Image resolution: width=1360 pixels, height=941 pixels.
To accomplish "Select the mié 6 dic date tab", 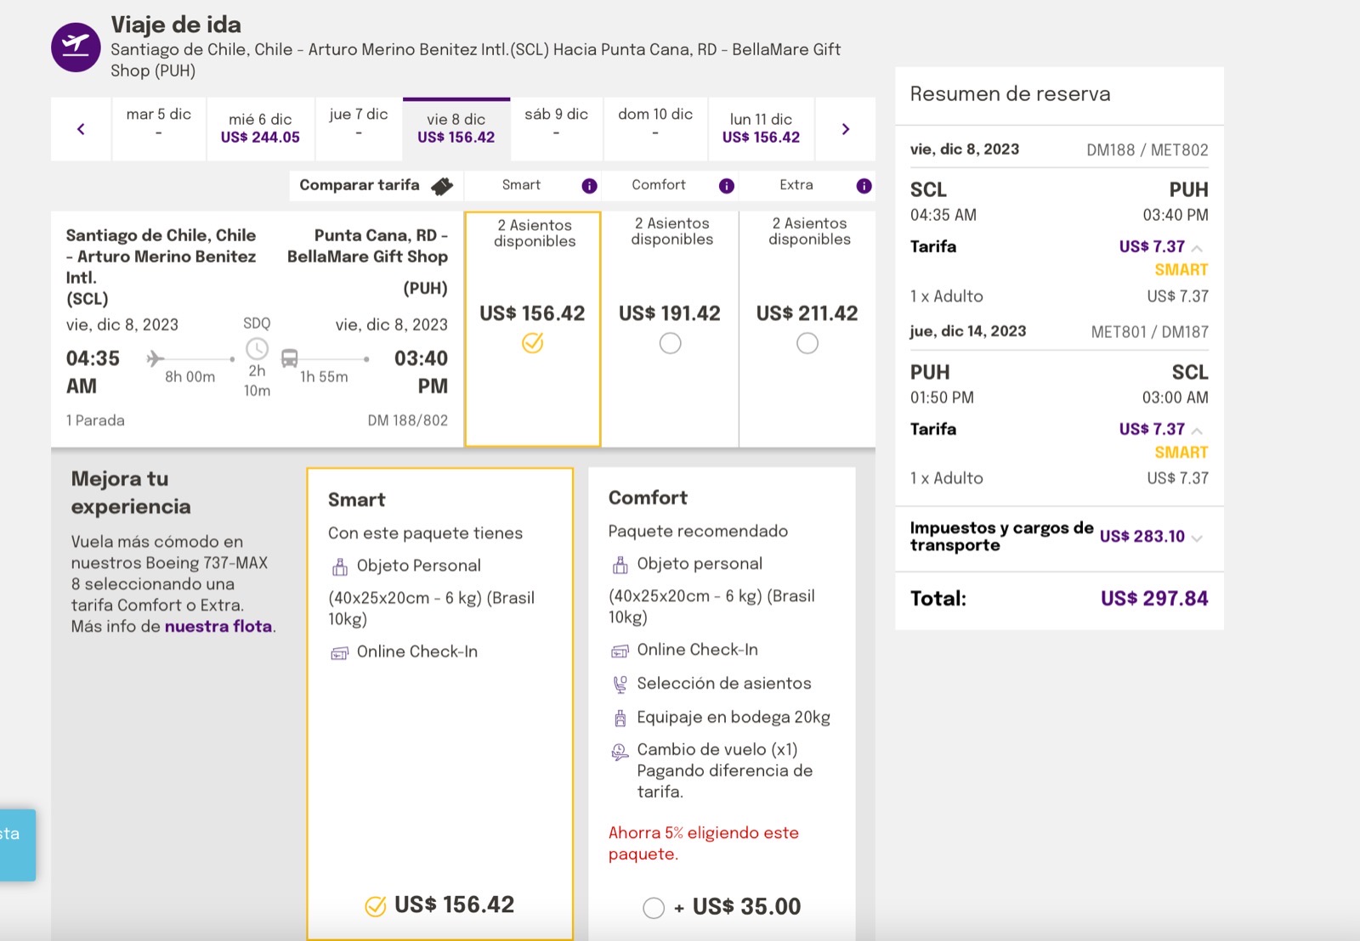I will click(x=260, y=129).
